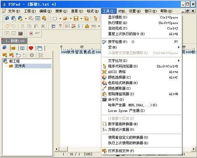The width and height of the screenshot is (197, 158).
Task: Toggle 拼字检查 spell check menu item
Action: 141,42
